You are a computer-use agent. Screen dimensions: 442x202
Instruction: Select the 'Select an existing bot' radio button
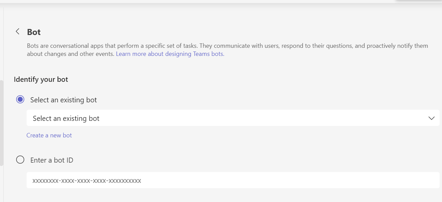pos(20,100)
